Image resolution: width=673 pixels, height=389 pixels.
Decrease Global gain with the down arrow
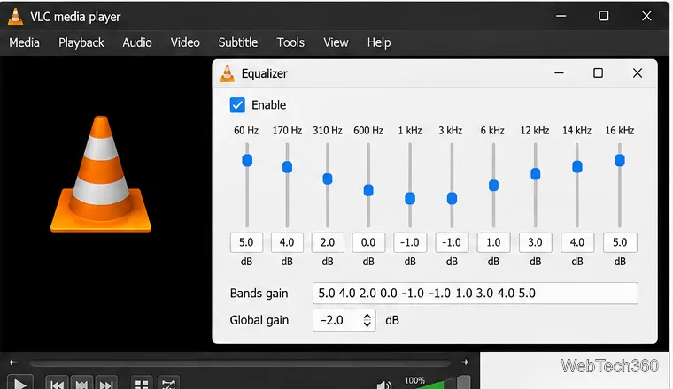click(x=367, y=324)
